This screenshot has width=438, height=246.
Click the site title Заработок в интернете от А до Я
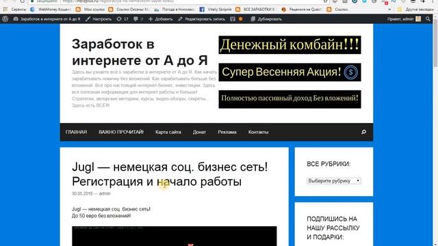pyautogui.click(x=140, y=52)
